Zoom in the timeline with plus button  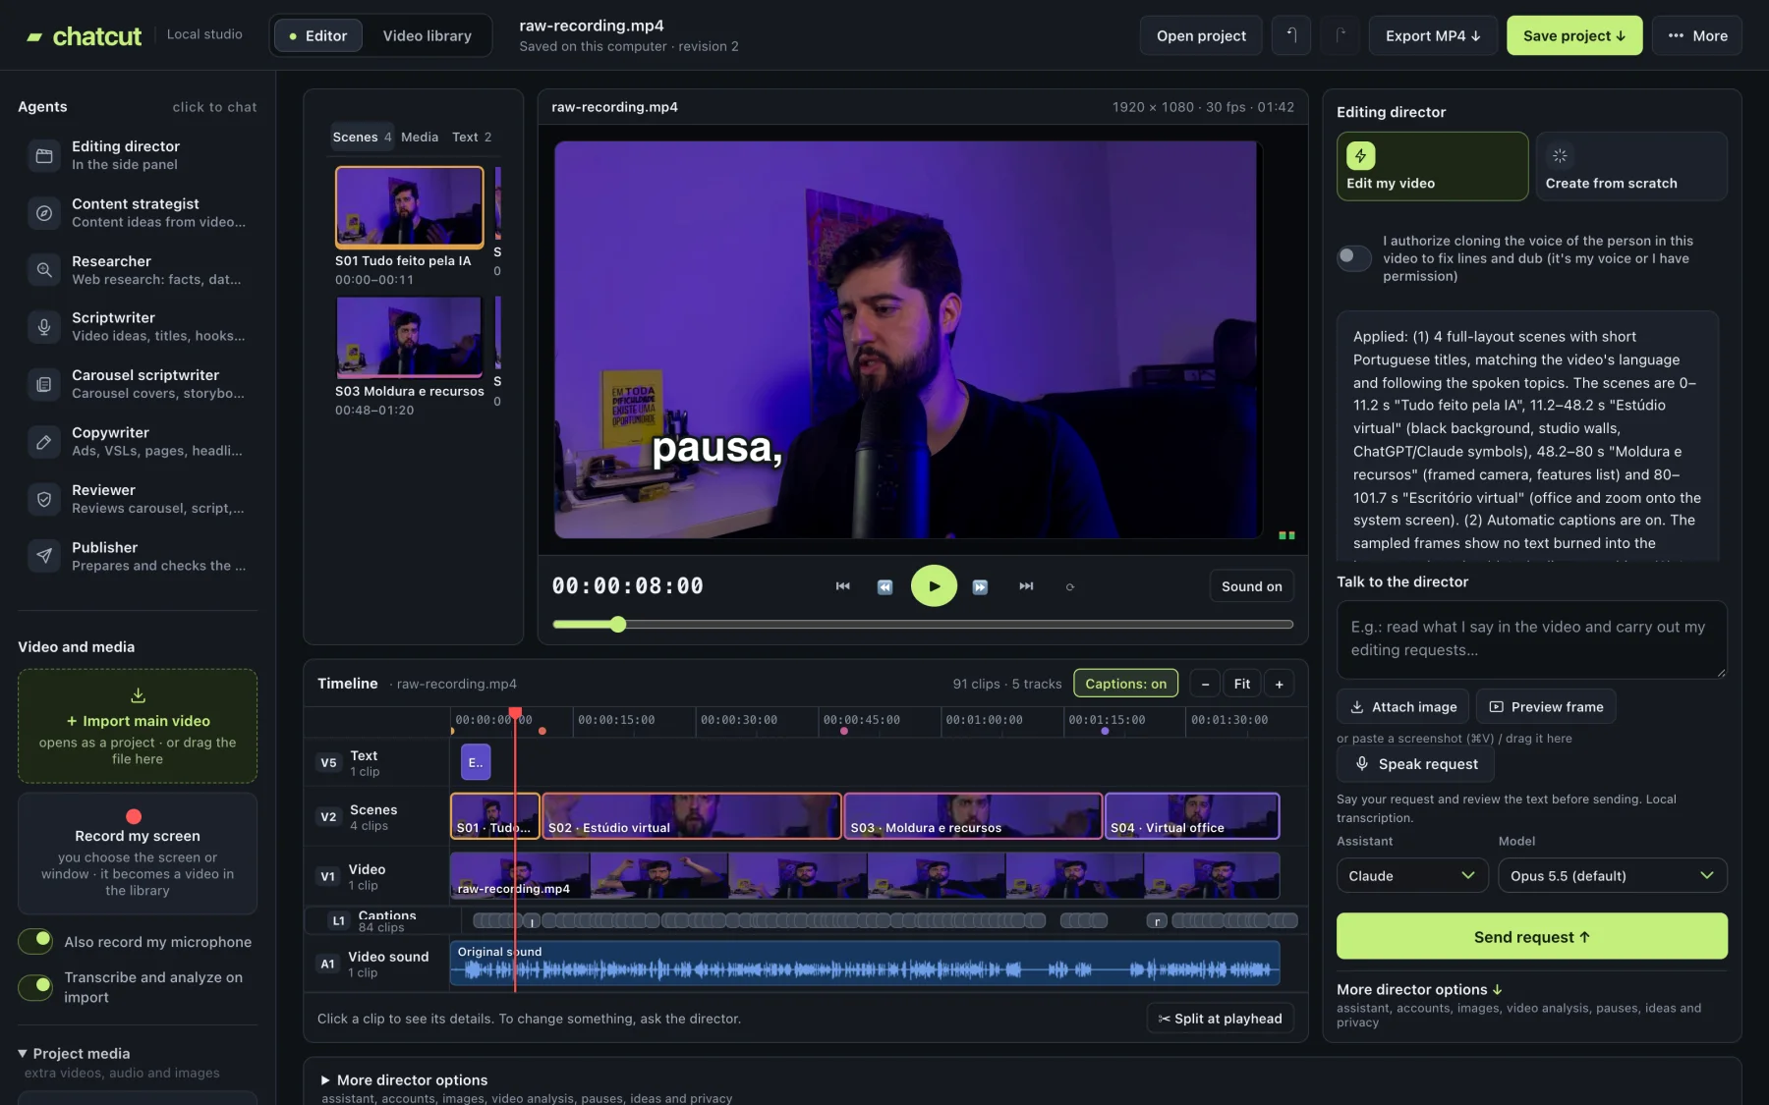click(1279, 684)
